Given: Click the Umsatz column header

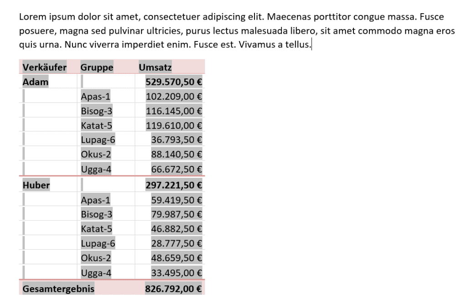Looking at the screenshot, I should point(155,67).
